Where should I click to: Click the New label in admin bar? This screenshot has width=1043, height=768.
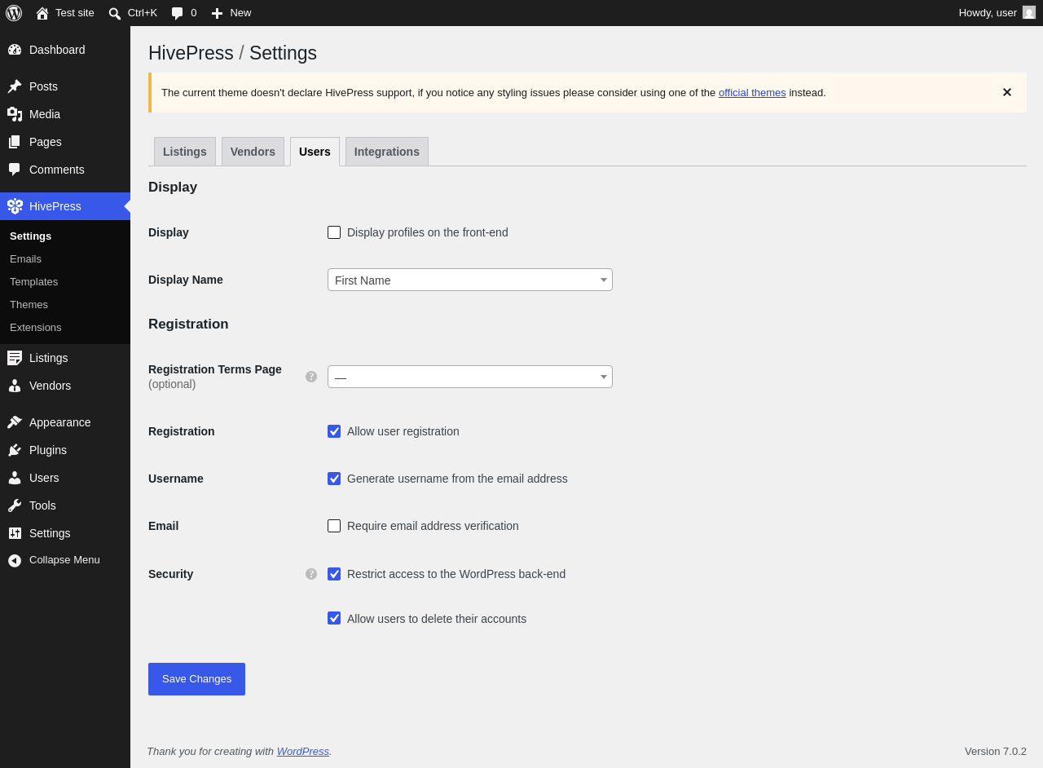240,13
